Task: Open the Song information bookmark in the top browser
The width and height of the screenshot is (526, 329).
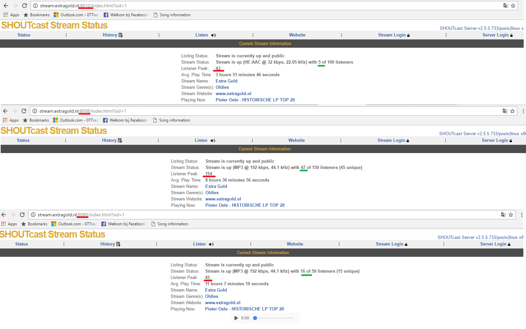Action: pos(172,15)
